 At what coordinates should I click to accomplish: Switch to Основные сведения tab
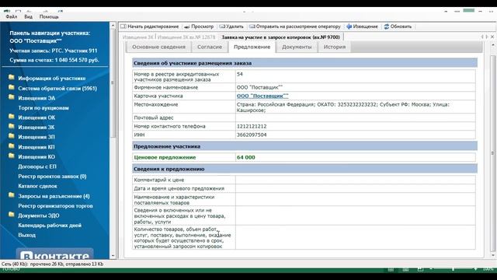tap(158, 47)
